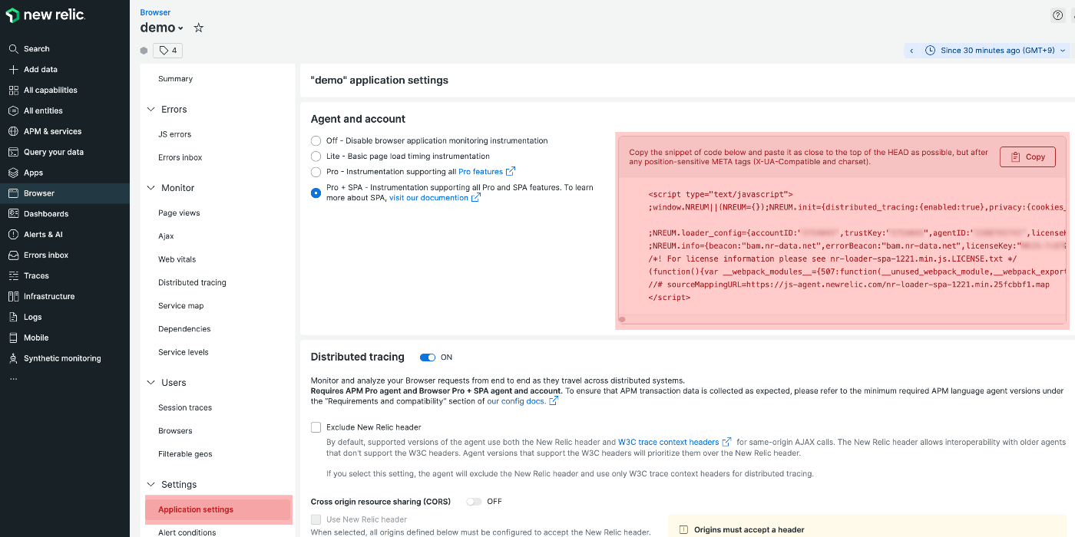Viewport: 1075px width, 537px height.
Task: Open Browser in the main sidebar
Action: tap(64, 193)
